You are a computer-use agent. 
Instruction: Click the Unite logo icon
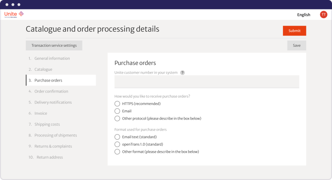[x=21, y=14]
